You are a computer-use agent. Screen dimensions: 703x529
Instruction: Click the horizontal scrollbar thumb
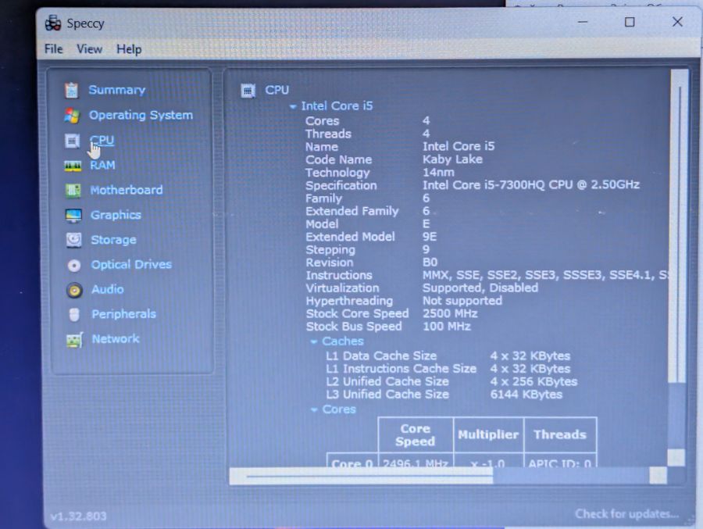click(361, 477)
